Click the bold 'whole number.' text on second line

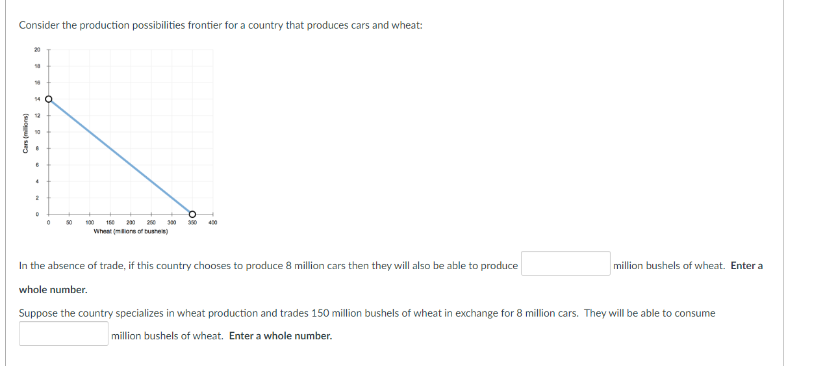53,289
